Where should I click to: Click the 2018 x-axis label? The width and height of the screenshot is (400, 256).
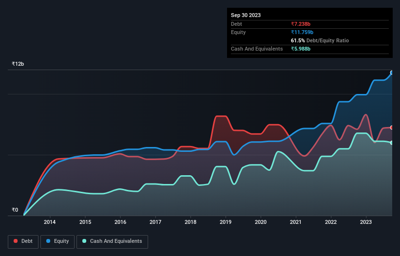pos(190,222)
